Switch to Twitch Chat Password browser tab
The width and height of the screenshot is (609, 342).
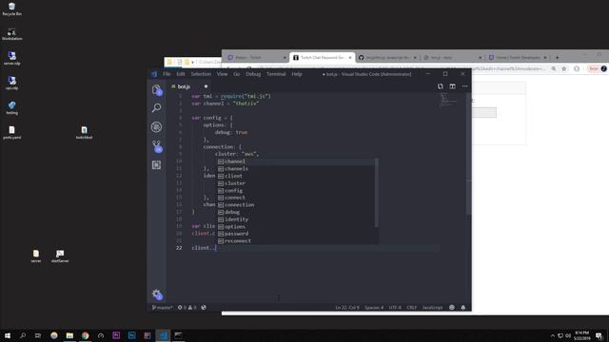[x=322, y=57]
